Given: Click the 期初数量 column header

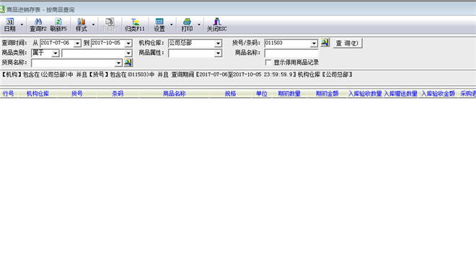Looking at the screenshot, I should [289, 94].
